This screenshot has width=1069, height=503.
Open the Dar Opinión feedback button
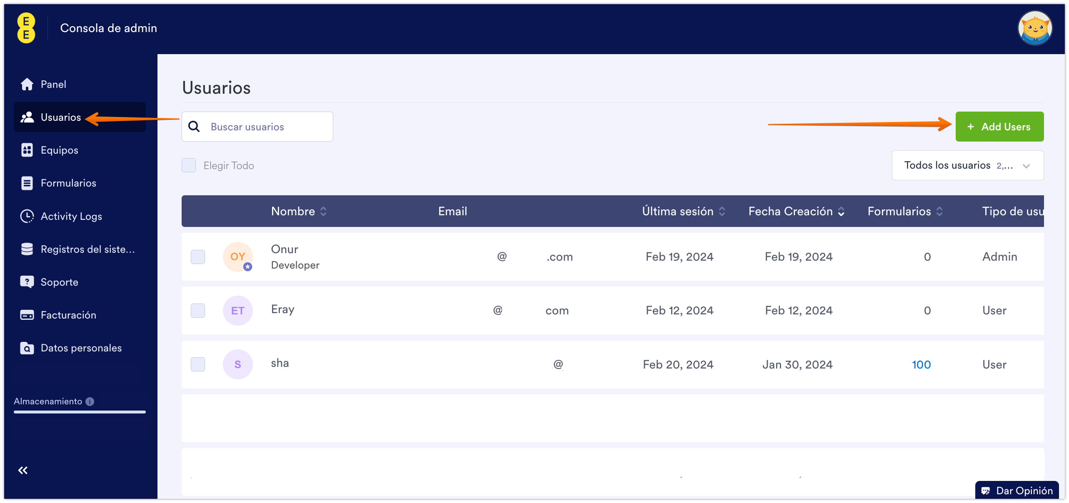tap(1017, 491)
